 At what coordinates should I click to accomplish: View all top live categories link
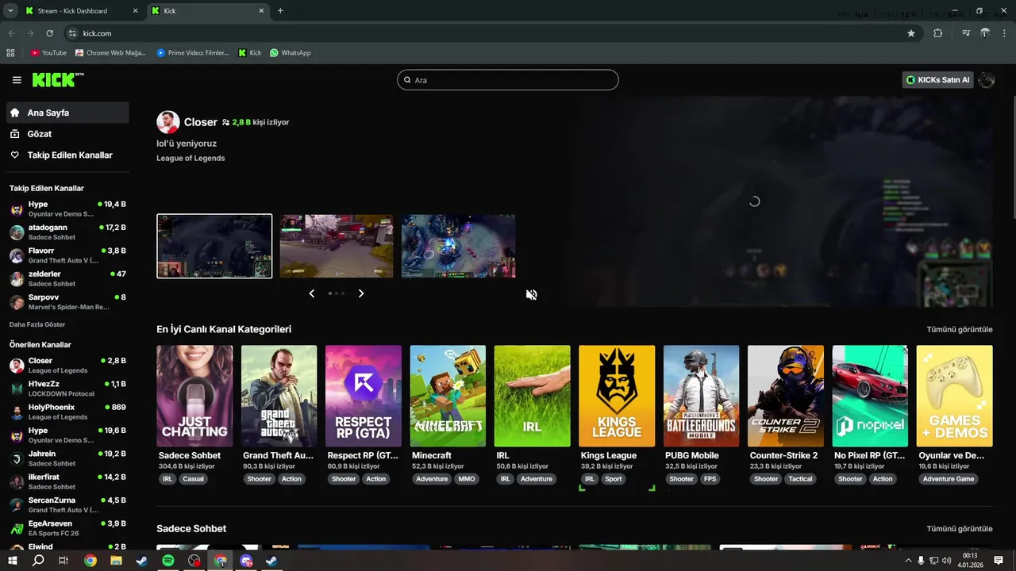coord(960,329)
